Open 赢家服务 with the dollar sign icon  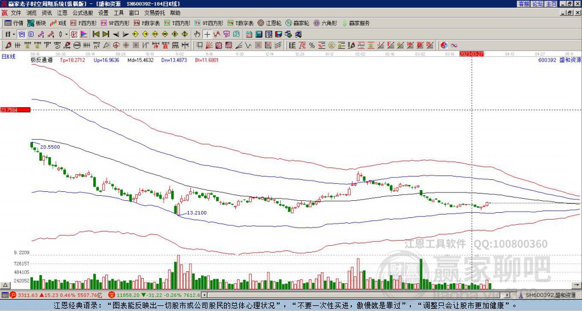[356, 23]
